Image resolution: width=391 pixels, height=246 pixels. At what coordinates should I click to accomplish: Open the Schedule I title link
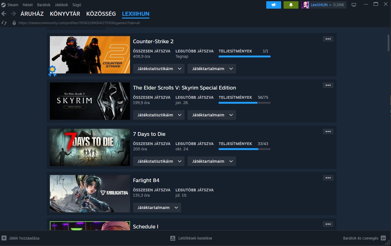pos(146,227)
